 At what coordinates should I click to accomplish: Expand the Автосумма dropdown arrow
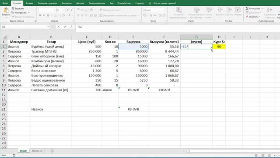262,8
